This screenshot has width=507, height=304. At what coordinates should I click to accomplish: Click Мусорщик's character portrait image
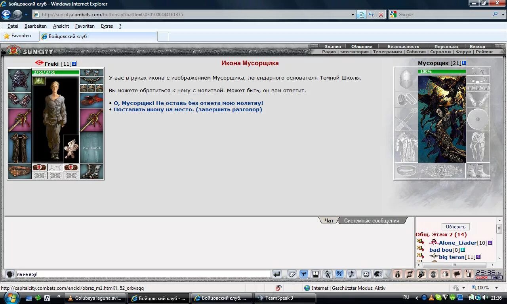pyautogui.click(x=442, y=118)
